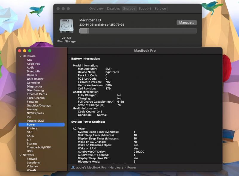This screenshot has height=176, width=239.
Task: Select Parallel SCSI in the sidebar
Action: click(35, 121)
